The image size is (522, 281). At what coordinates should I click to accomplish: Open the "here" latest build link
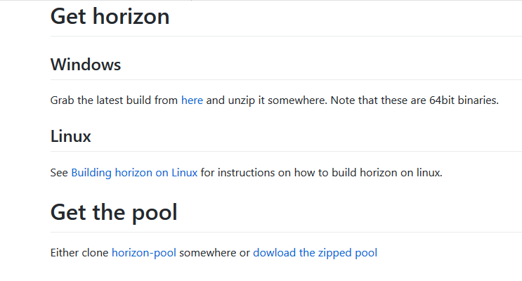(x=192, y=100)
